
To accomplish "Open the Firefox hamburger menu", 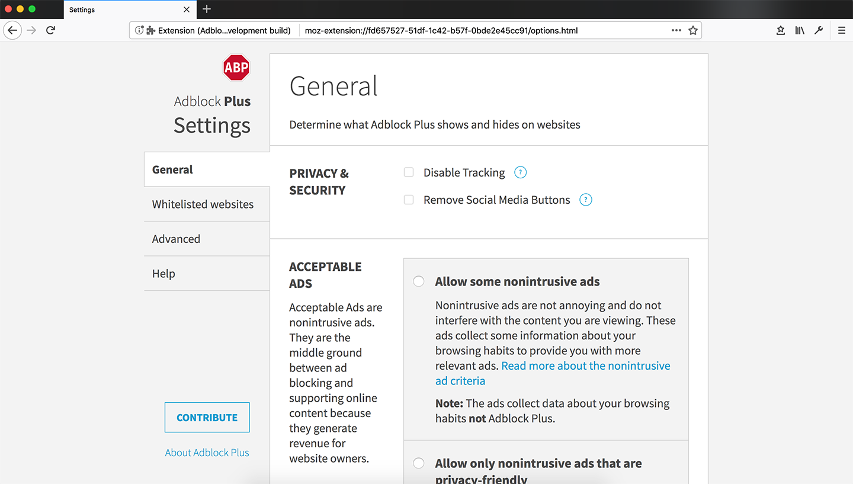I will 841,30.
